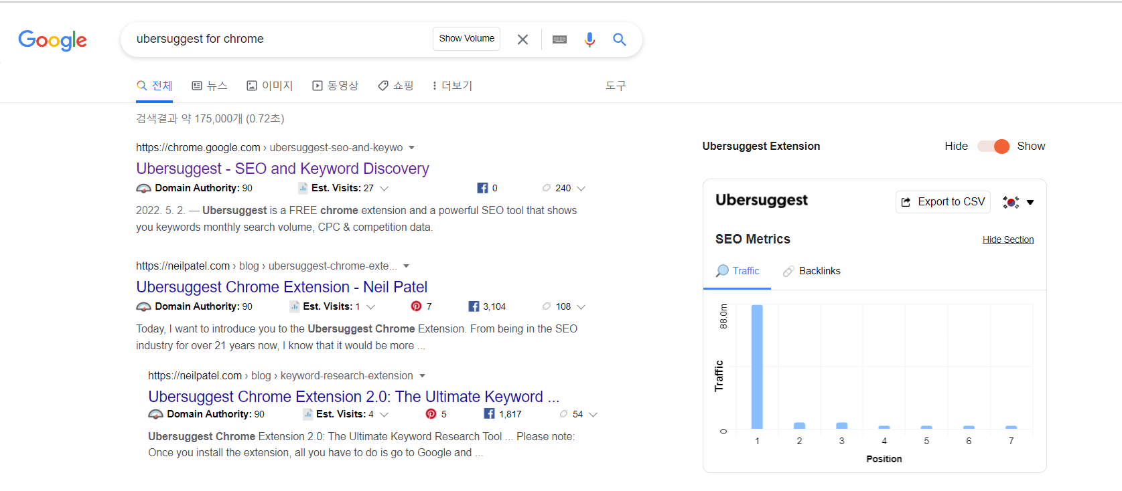This screenshot has width=1122, height=491.
Task: Click Est. Visits chart icon beside 1
Action: pos(294,306)
